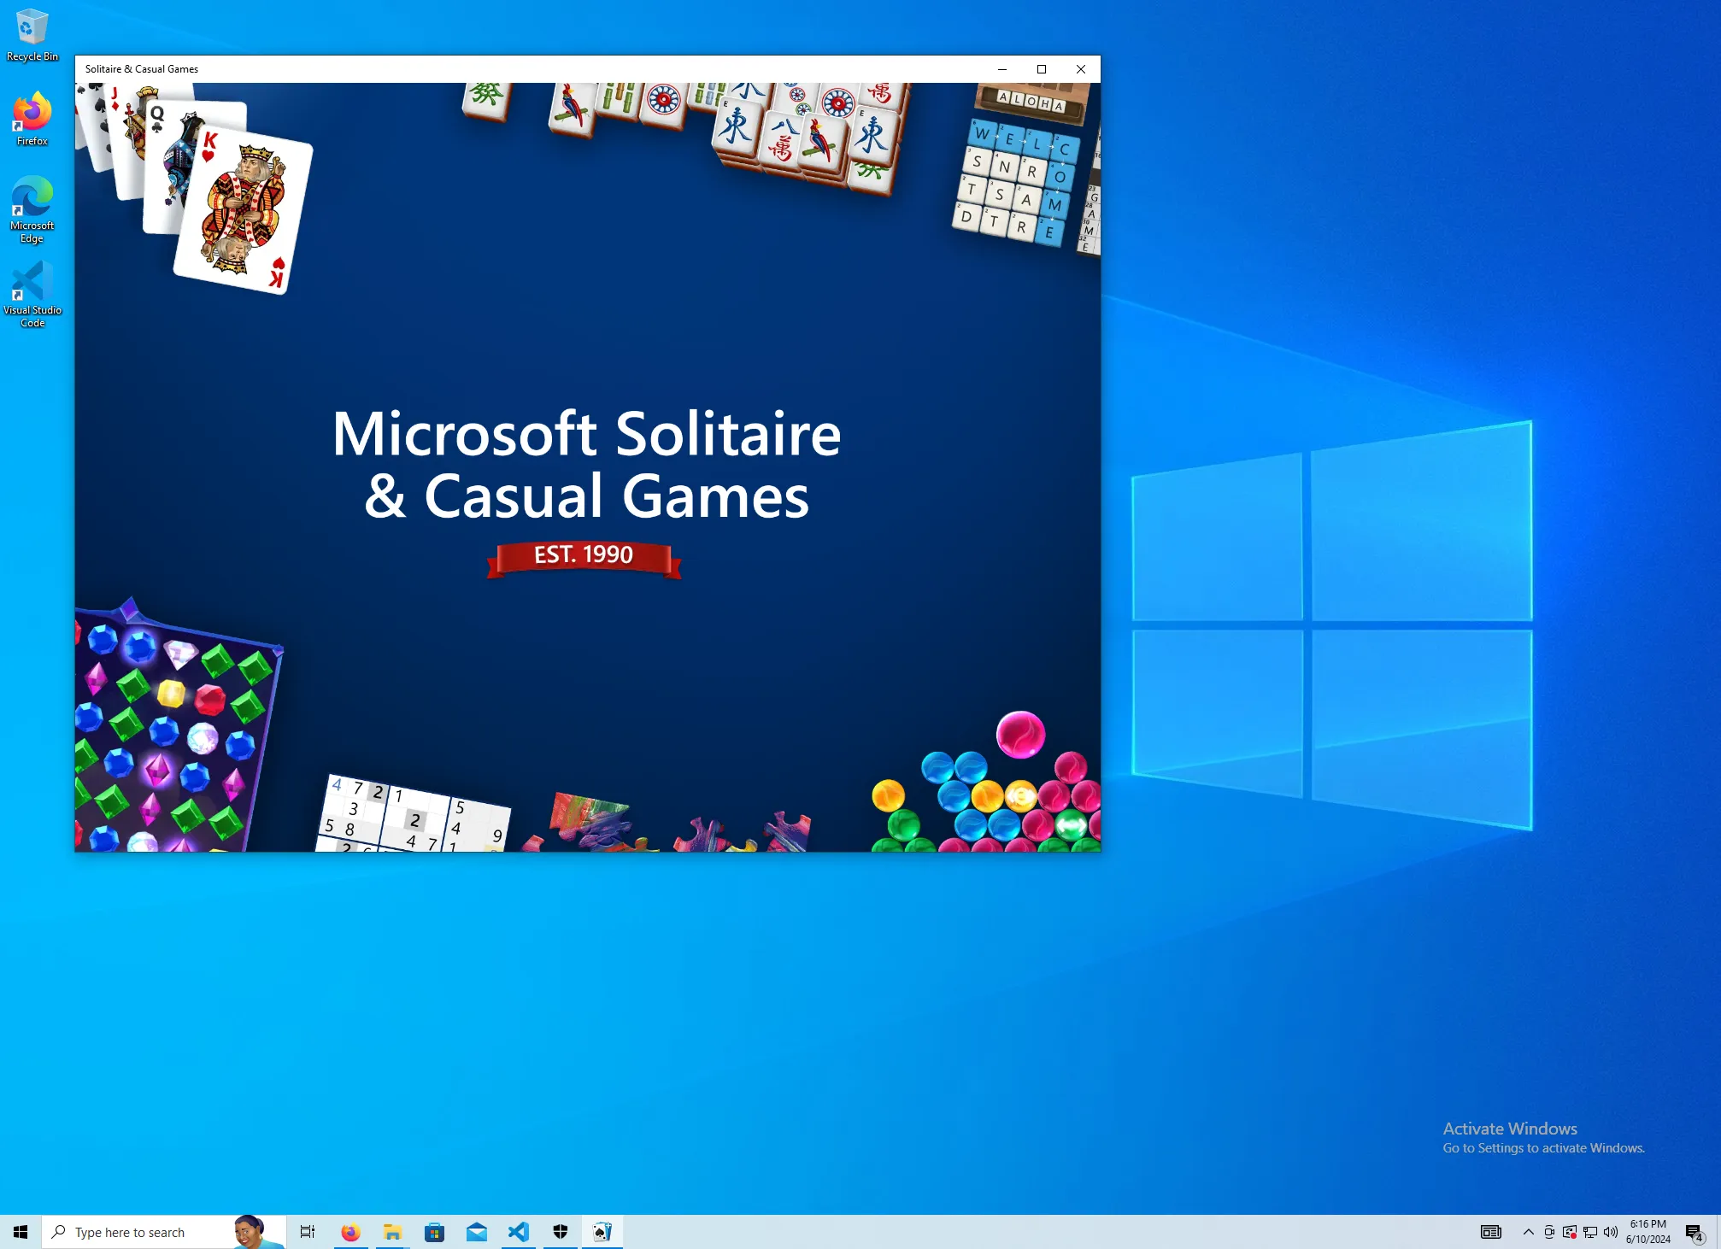This screenshot has width=1721, height=1249.
Task: Open the clock and date flyout
Action: coord(1648,1232)
